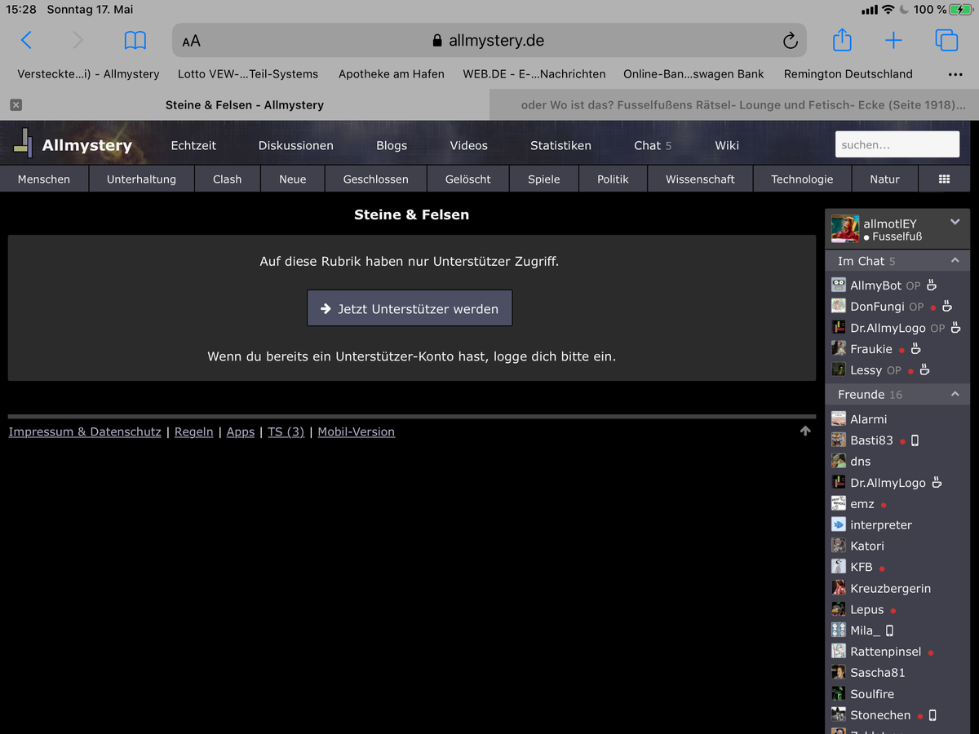Show all open tabs overview

point(946,40)
